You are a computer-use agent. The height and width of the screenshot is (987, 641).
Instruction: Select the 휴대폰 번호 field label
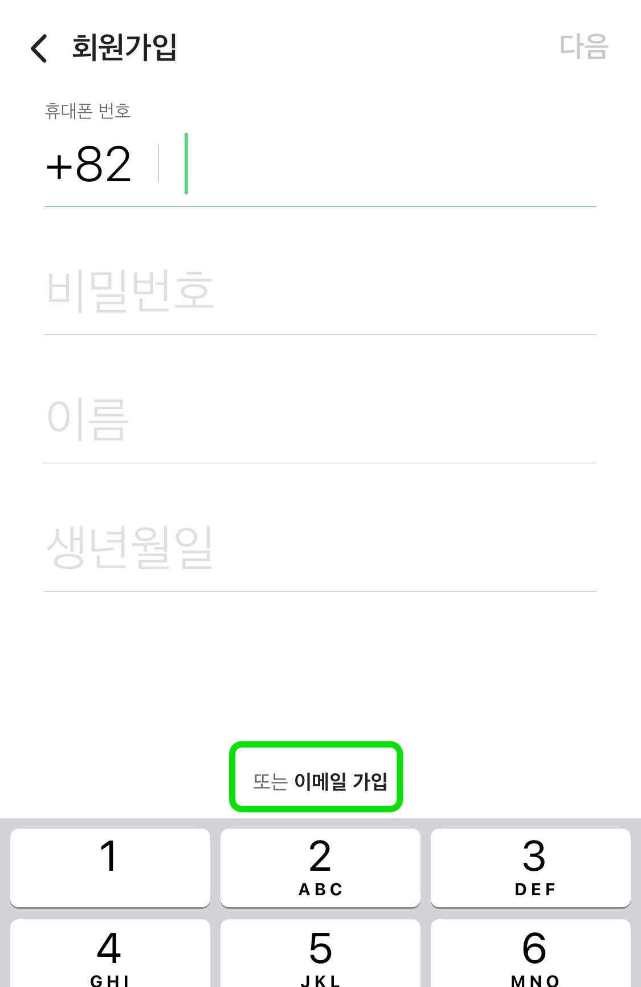point(88,112)
